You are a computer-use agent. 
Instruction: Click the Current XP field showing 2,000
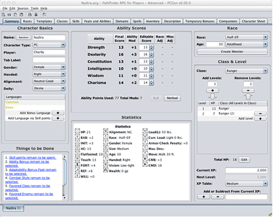(246, 171)
